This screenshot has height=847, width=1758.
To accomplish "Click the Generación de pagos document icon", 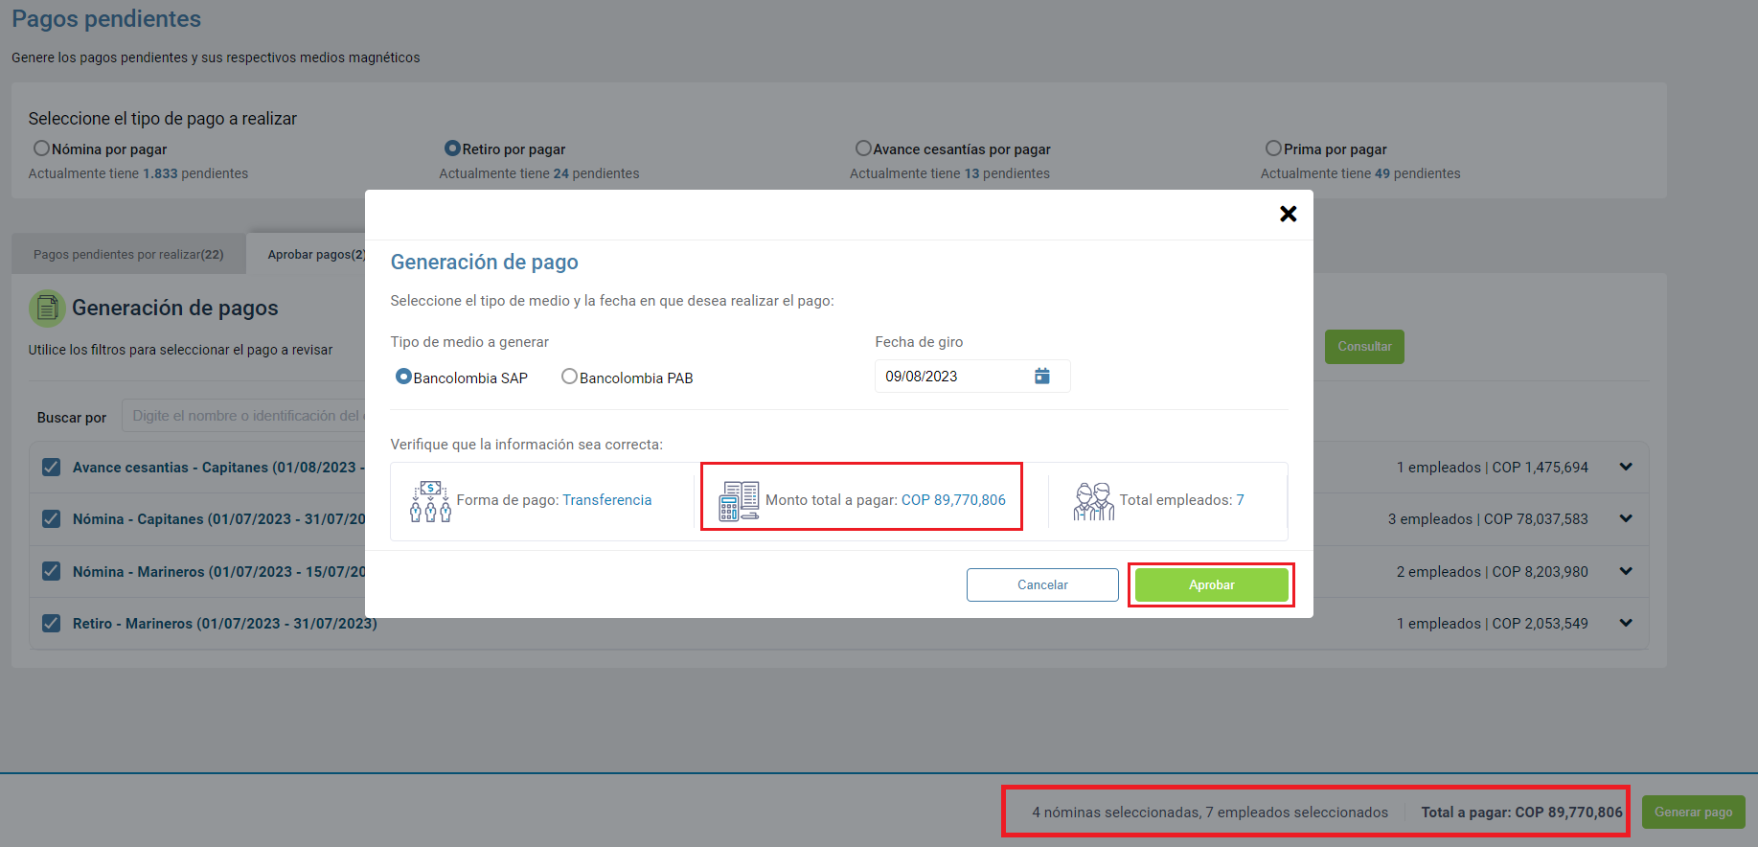I will pyautogui.click(x=47, y=309).
